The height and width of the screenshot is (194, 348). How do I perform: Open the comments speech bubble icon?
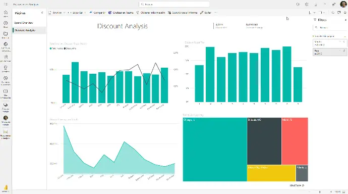339,13
